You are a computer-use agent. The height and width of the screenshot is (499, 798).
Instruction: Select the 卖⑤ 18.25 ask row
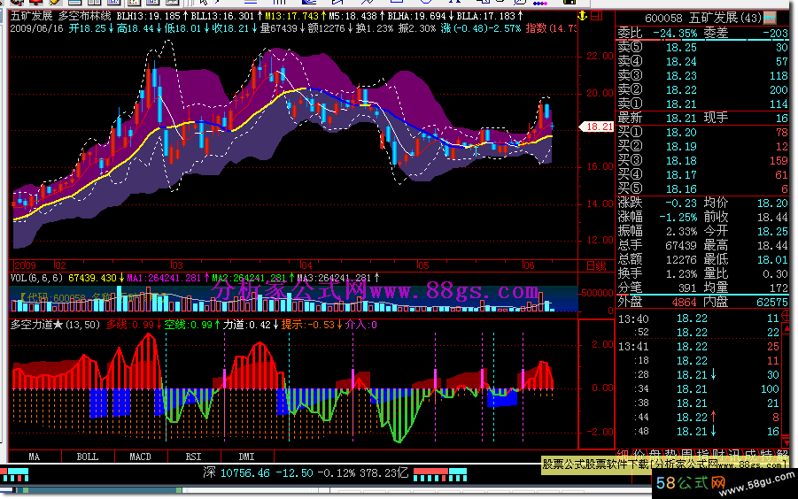click(702, 47)
